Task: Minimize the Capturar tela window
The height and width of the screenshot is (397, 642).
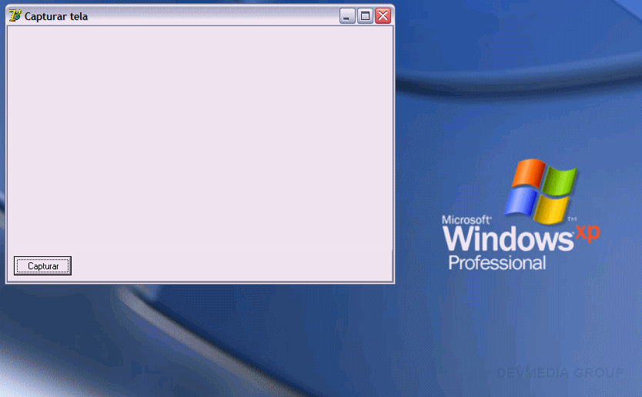Action: point(347,16)
